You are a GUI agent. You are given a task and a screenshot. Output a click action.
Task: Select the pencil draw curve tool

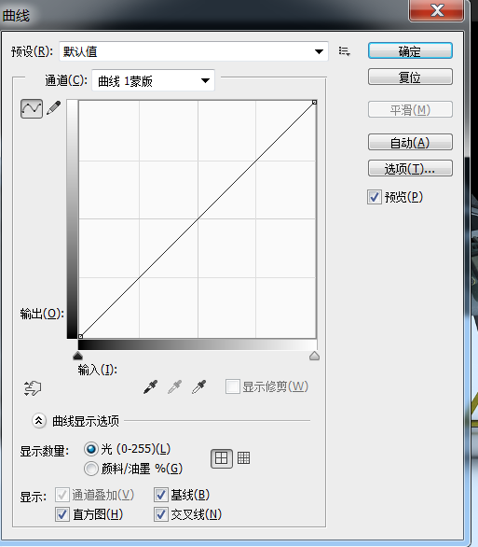54,108
